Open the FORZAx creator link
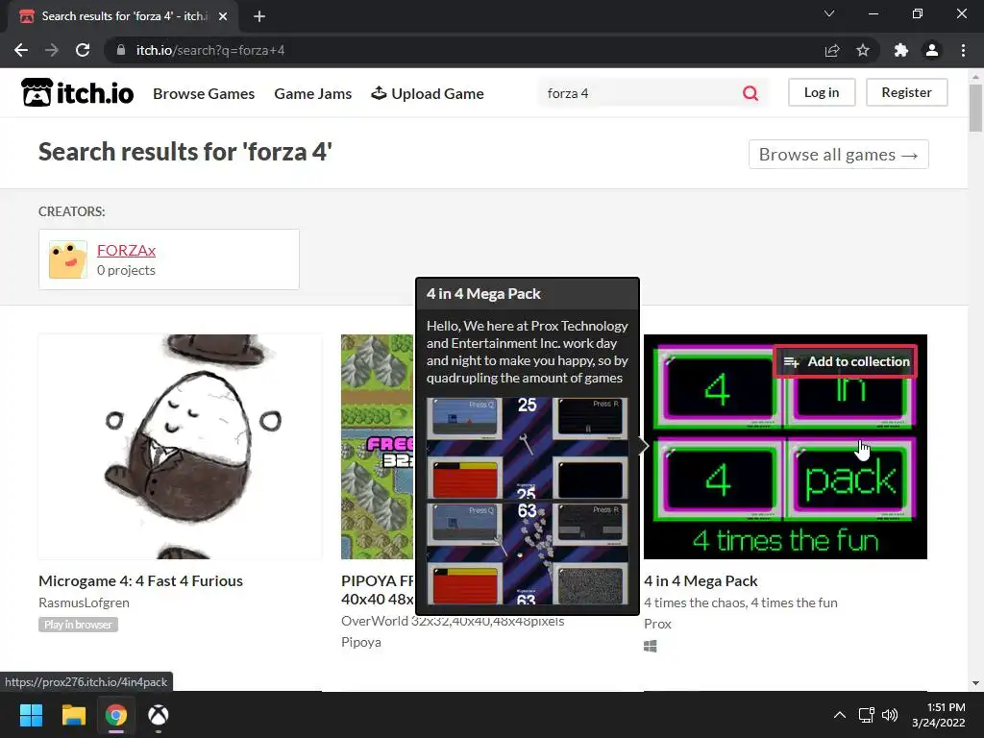Viewport: 984px width, 738px height. pos(126,251)
